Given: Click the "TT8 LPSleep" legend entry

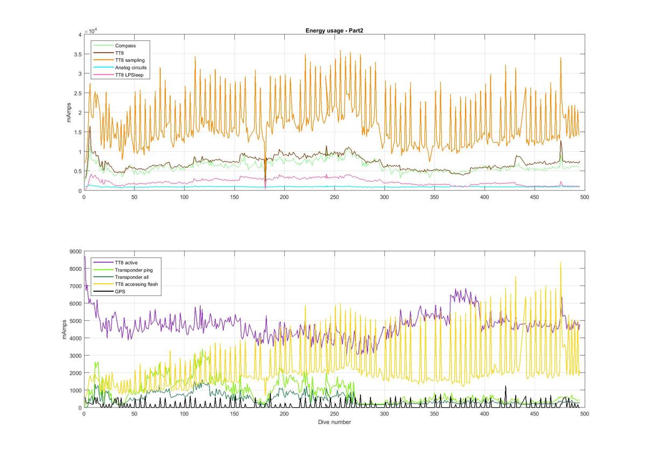Looking at the screenshot, I should coord(129,75).
